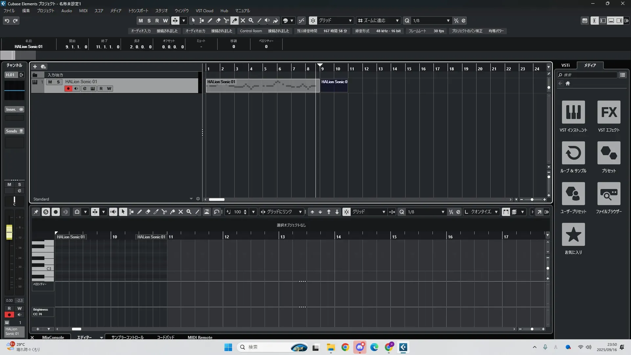Open the VST Effects FX tile
The width and height of the screenshot is (631, 355).
tap(609, 112)
